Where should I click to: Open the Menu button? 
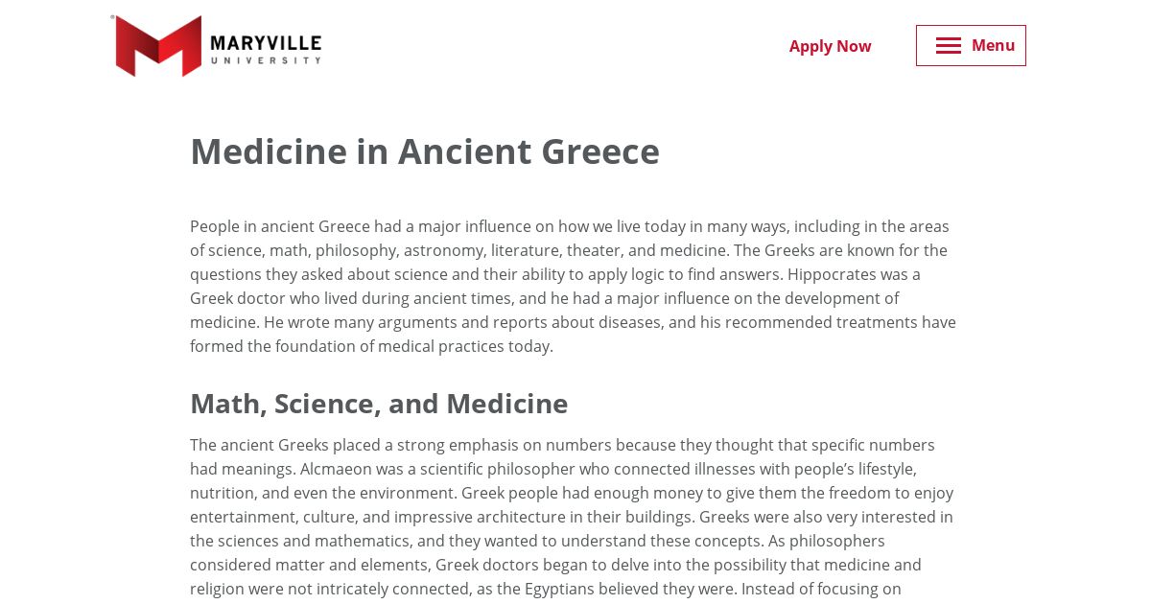(x=971, y=46)
